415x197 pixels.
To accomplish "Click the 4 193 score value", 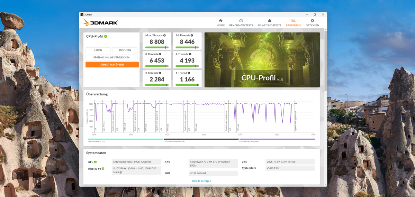I will [187, 60].
